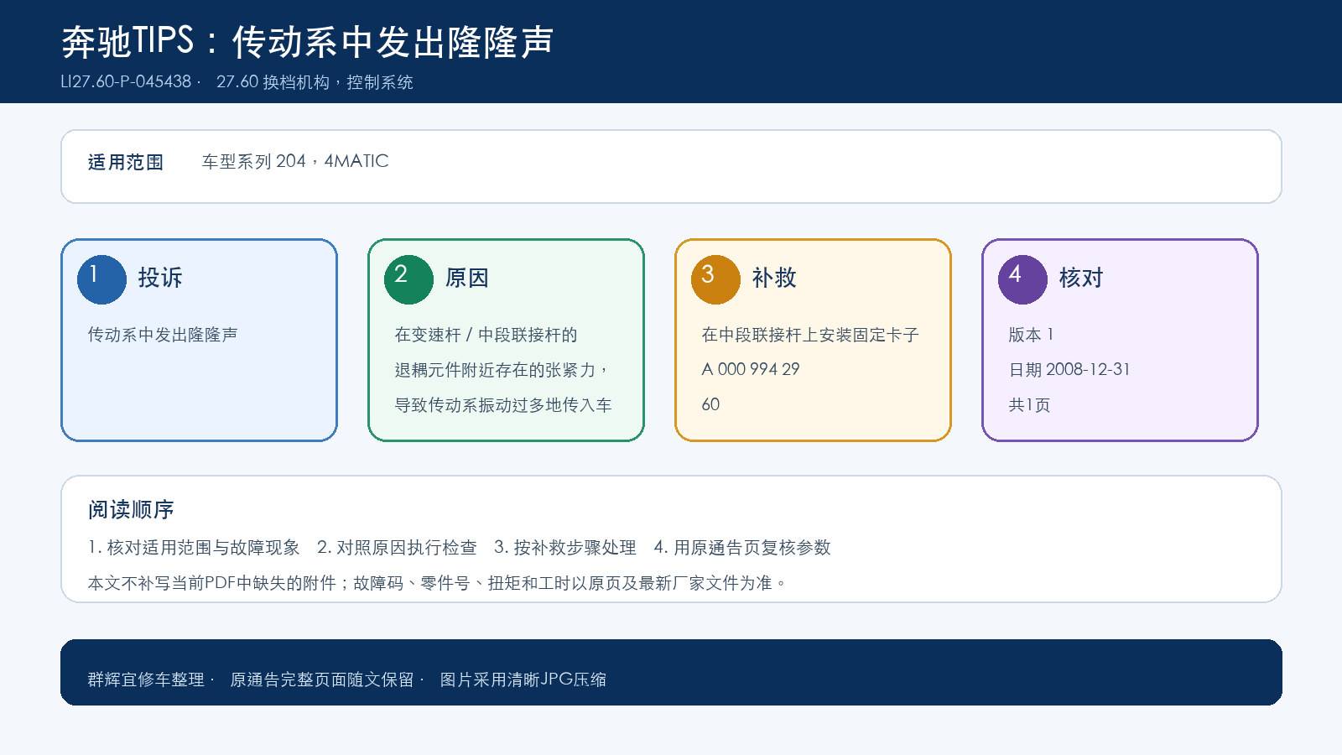Click the document number LI27.60-P-045438
Image resolution: width=1342 pixels, height=755 pixels.
[x=126, y=82]
